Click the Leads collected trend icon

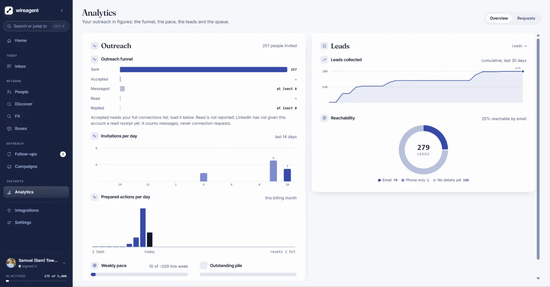[324, 60]
